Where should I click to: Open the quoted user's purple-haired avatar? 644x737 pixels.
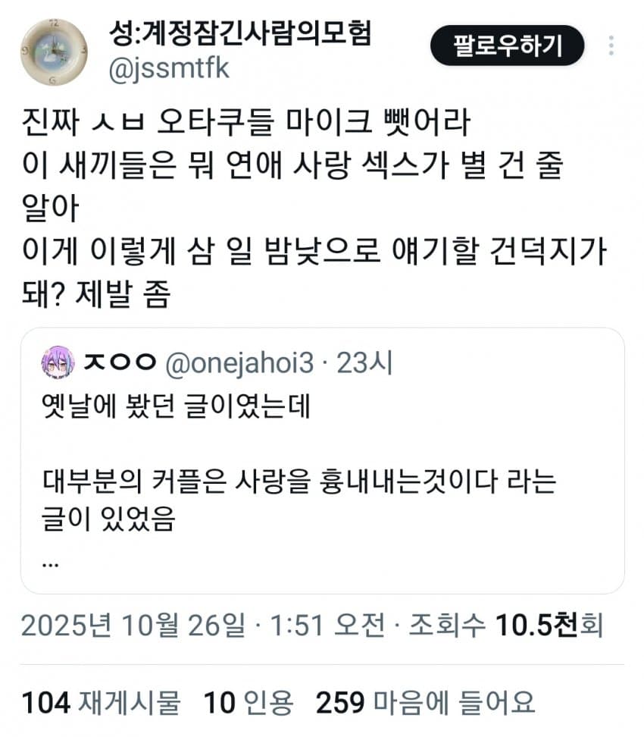(x=58, y=363)
